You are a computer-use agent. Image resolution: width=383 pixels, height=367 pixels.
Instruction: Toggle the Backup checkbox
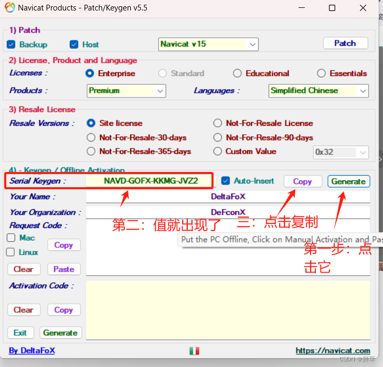(x=11, y=45)
